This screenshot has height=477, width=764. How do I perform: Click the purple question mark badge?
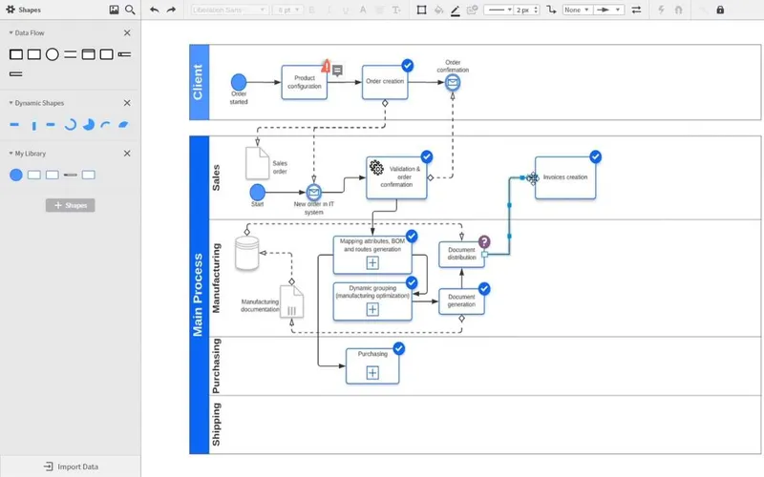(x=484, y=241)
